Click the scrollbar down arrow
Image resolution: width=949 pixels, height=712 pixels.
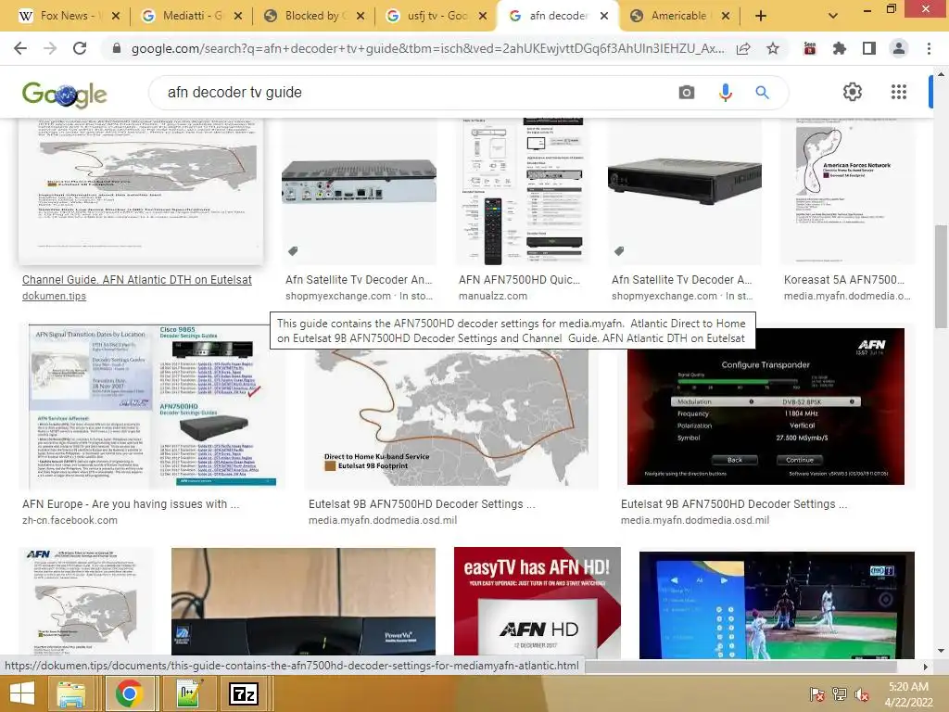[x=941, y=651]
